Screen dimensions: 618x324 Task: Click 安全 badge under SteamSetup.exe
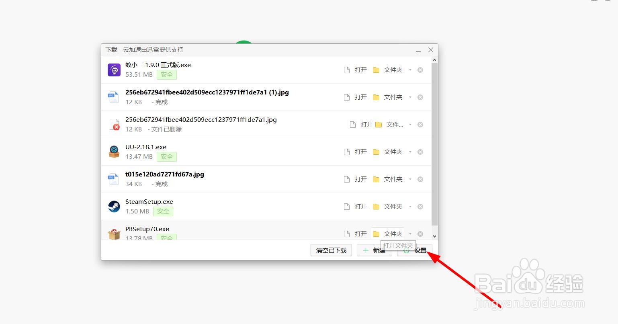pos(163,211)
